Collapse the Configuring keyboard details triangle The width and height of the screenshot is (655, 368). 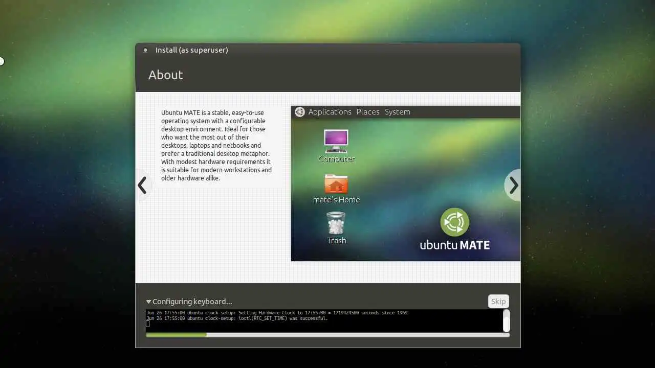(148, 302)
